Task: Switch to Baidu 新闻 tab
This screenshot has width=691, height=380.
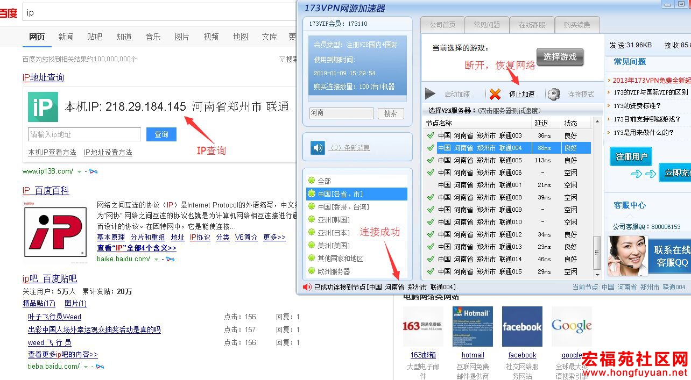Action: pyautogui.click(x=66, y=37)
